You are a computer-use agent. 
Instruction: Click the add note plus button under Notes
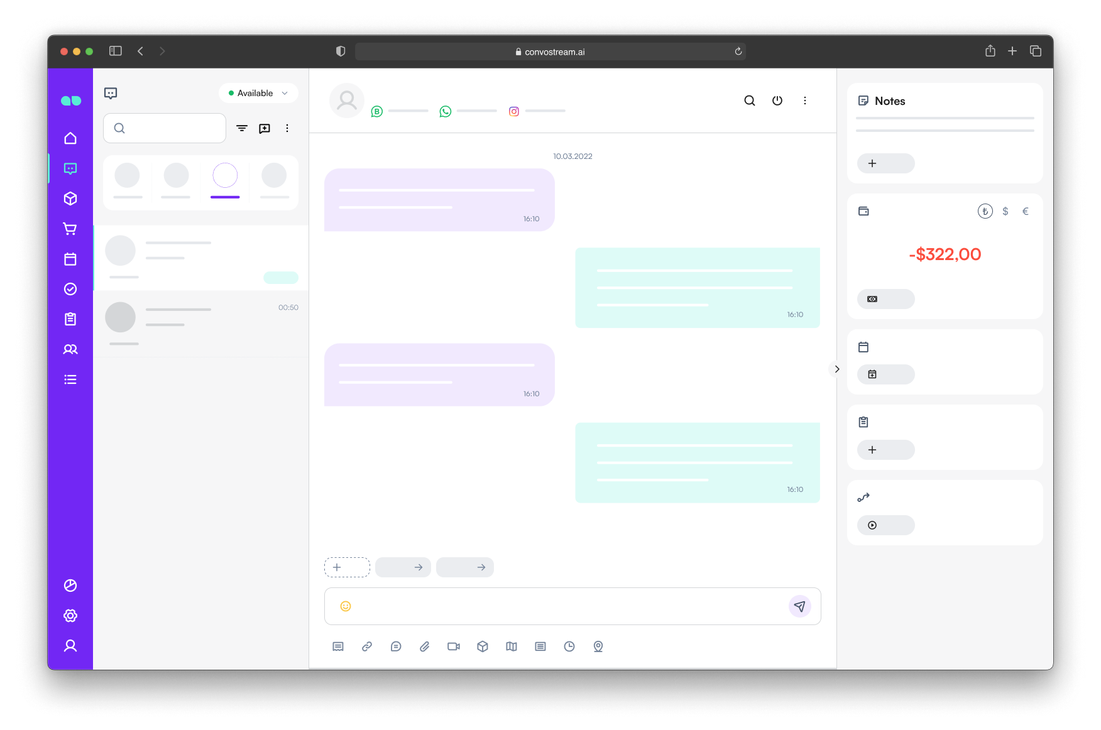[x=885, y=163]
